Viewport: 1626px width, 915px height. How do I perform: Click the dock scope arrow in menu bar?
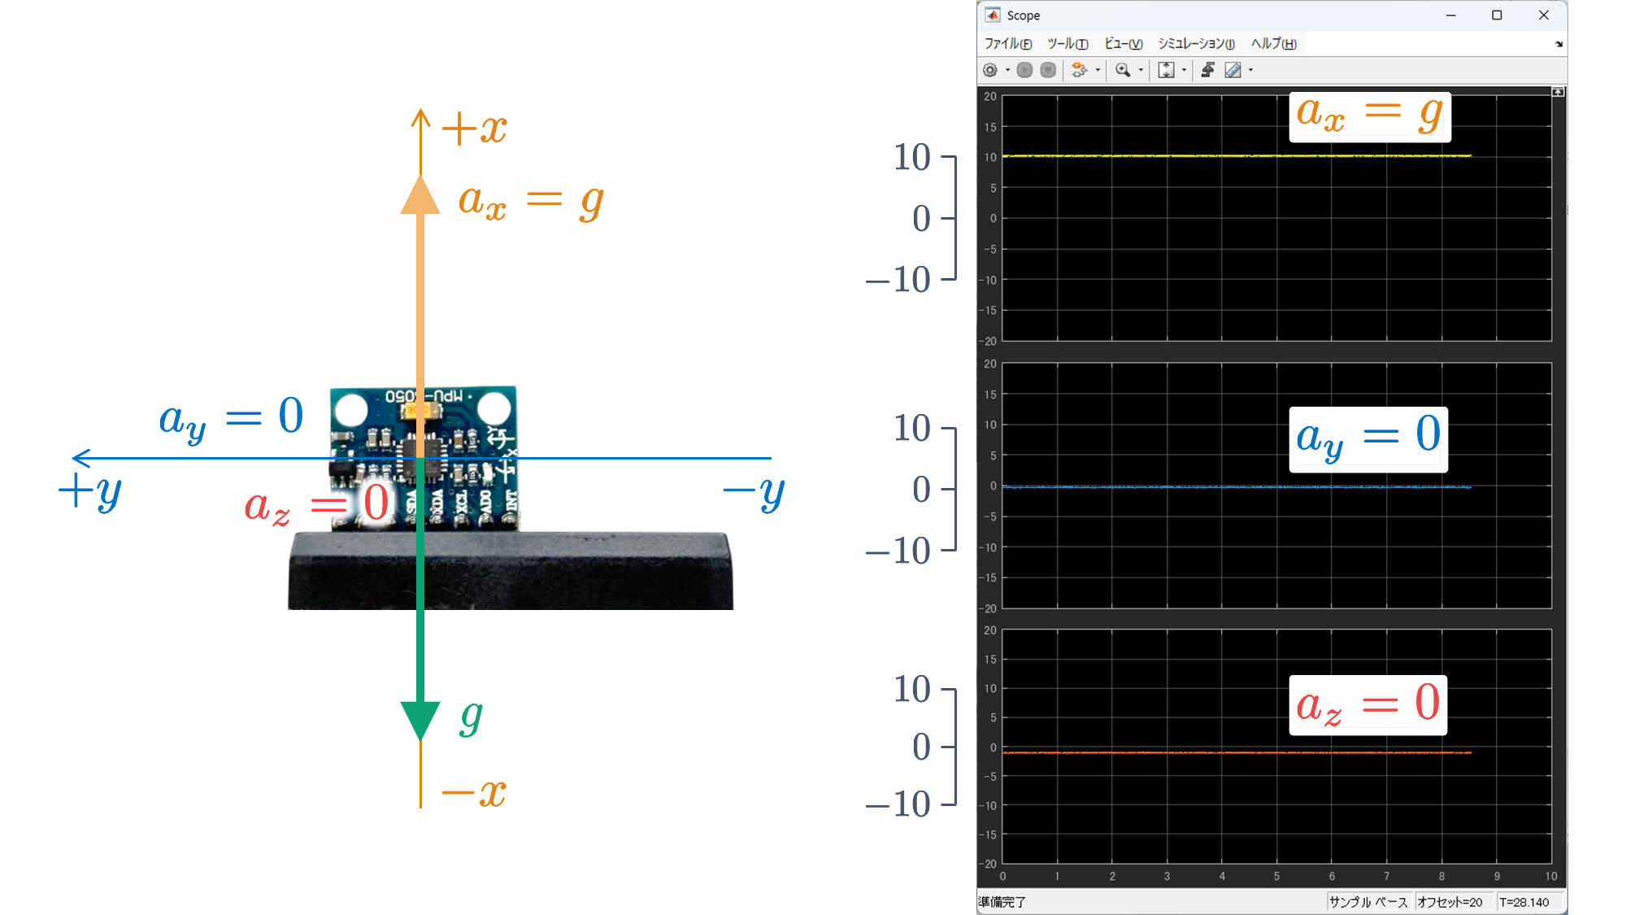pos(1559,44)
